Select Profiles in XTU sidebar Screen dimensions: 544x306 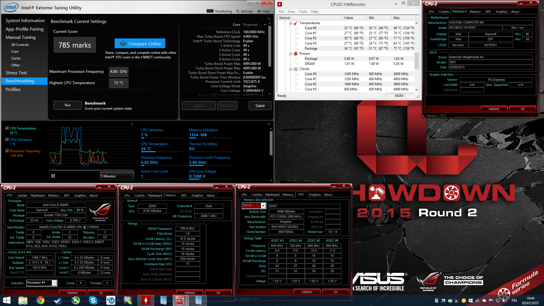click(x=13, y=90)
